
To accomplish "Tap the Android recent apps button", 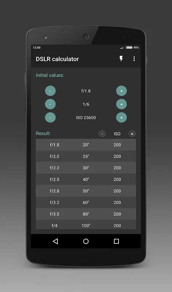I will point(116,241).
